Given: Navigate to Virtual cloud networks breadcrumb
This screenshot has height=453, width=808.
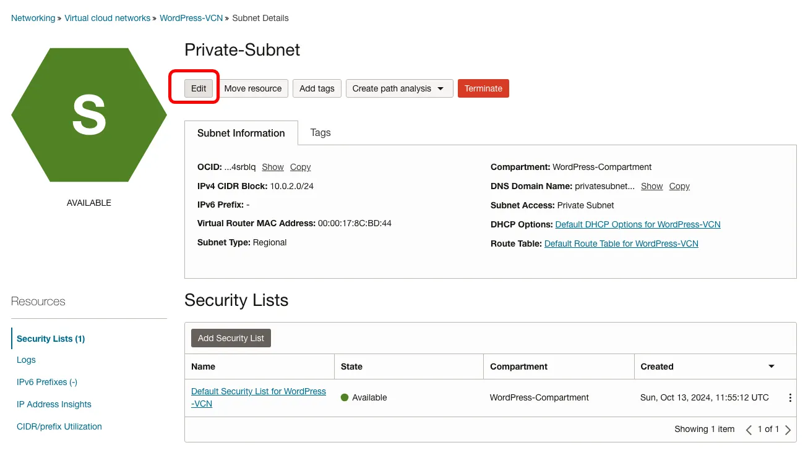Looking at the screenshot, I should pos(107,18).
